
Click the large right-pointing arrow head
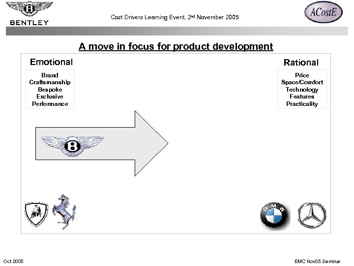[151, 143]
